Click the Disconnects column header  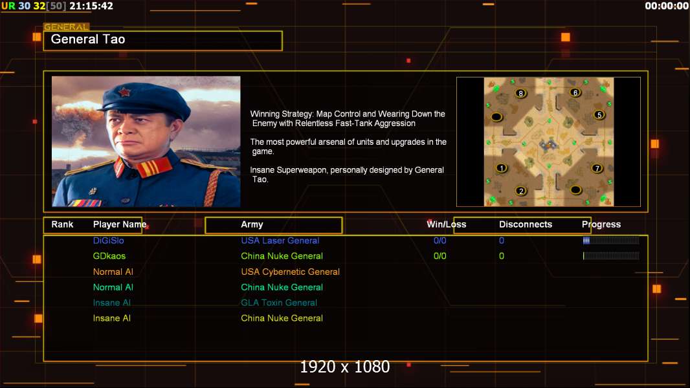[526, 224]
